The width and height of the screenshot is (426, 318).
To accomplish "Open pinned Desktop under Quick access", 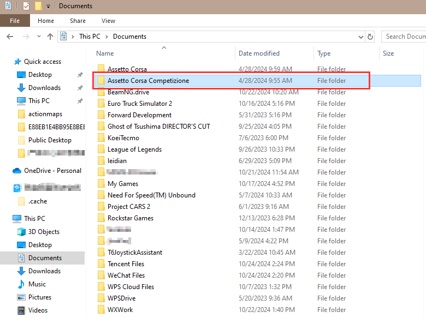I will pyautogui.click(x=40, y=75).
